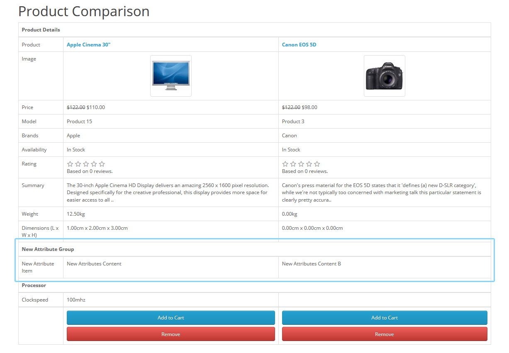Click the Apple Cinema monitor thumbnail
The width and height of the screenshot is (509, 353).
(x=171, y=76)
